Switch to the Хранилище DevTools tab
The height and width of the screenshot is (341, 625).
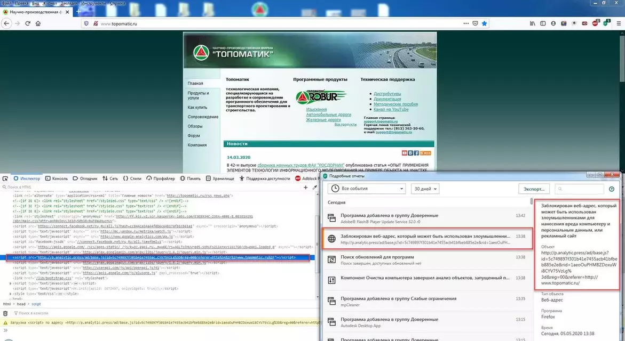tap(220, 178)
